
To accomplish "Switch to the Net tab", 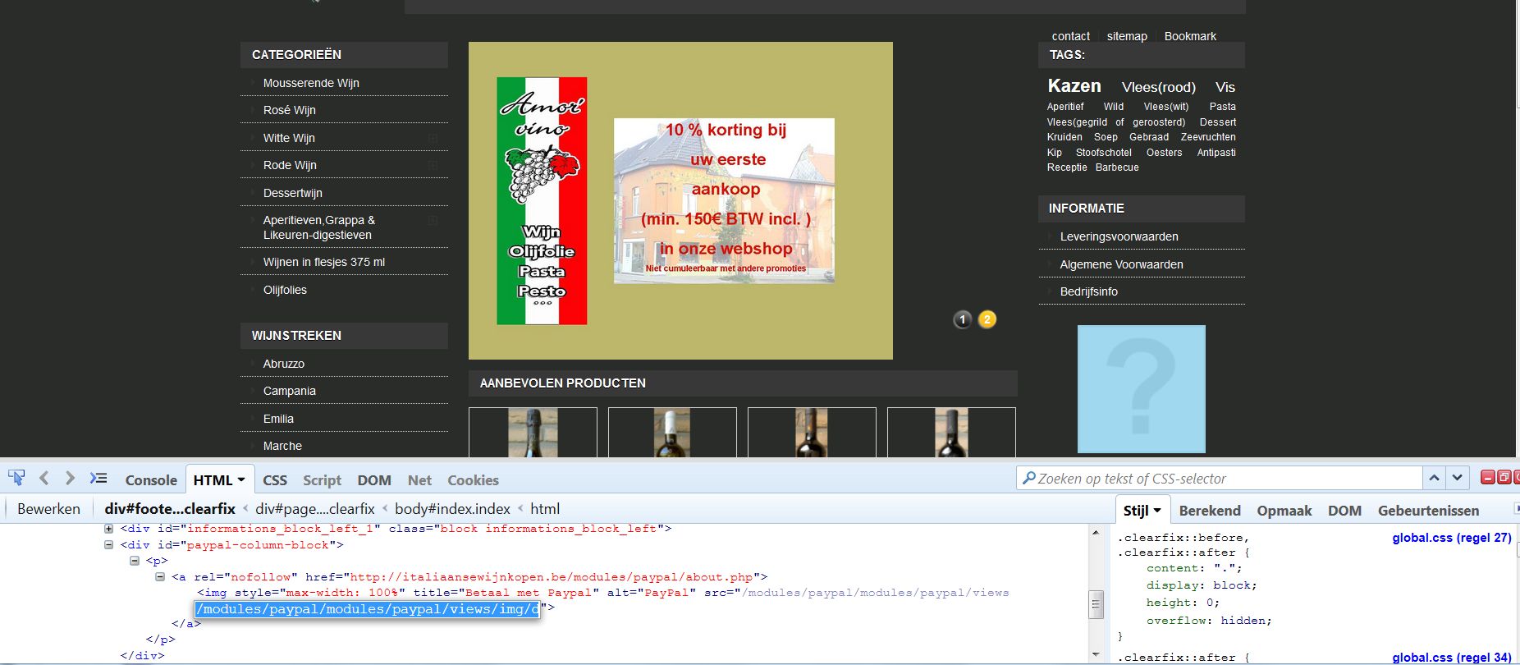I will tap(419, 480).
